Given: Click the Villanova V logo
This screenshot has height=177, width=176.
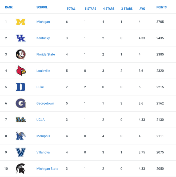Looking at the screenshot, I should click(21, 152).
